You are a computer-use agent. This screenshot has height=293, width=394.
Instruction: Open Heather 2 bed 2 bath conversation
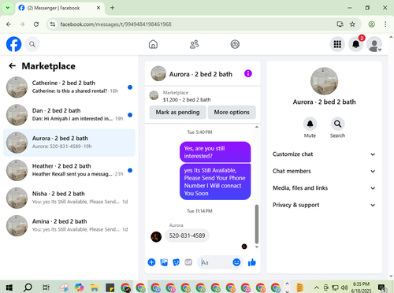pyautogui.click(x=69, y=170)
